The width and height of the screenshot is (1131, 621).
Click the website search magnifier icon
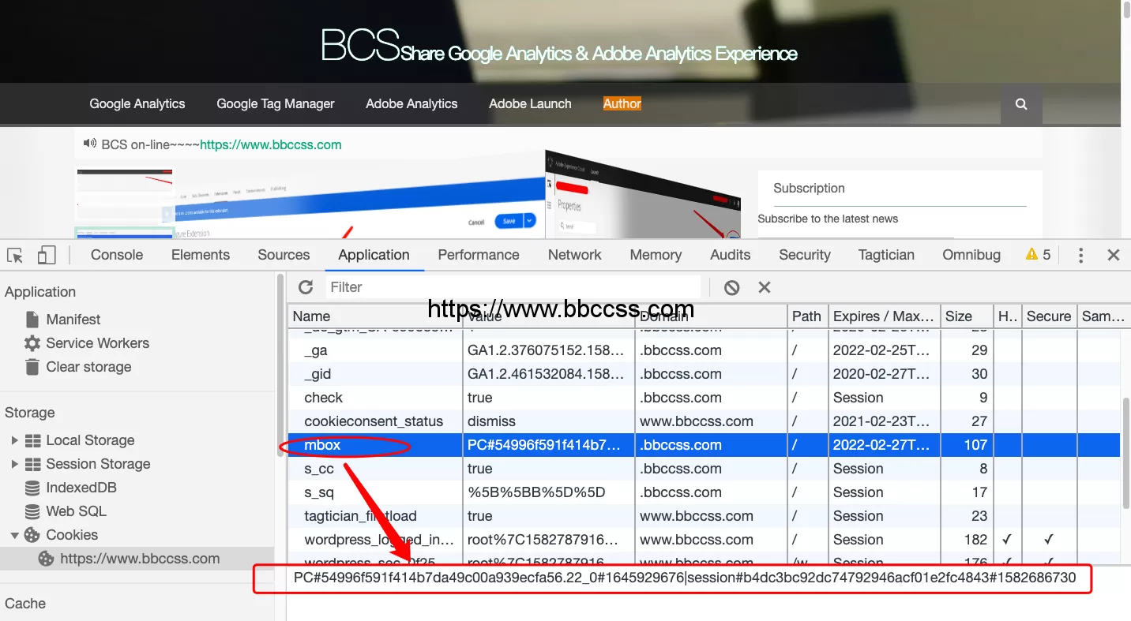click(1021, 104)
